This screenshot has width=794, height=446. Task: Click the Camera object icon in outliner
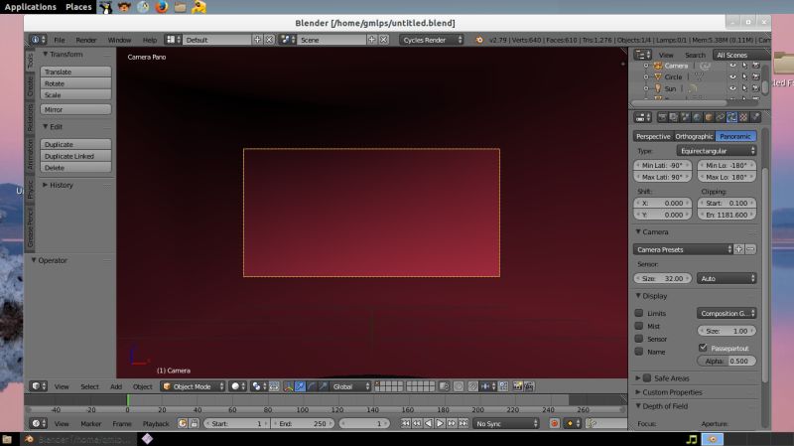(658, 66)
